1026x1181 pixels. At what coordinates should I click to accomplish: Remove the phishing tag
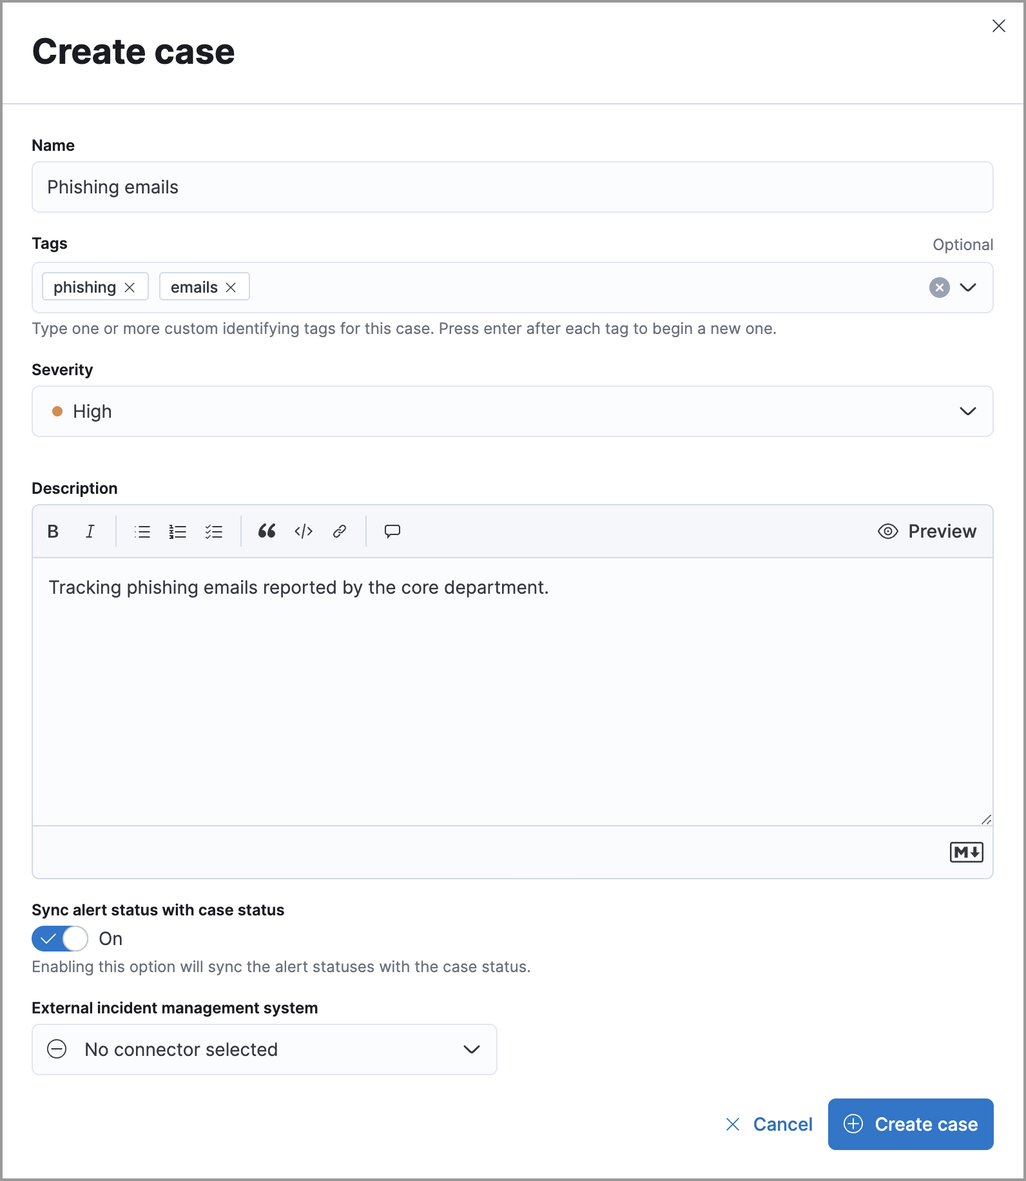(130, 288)
